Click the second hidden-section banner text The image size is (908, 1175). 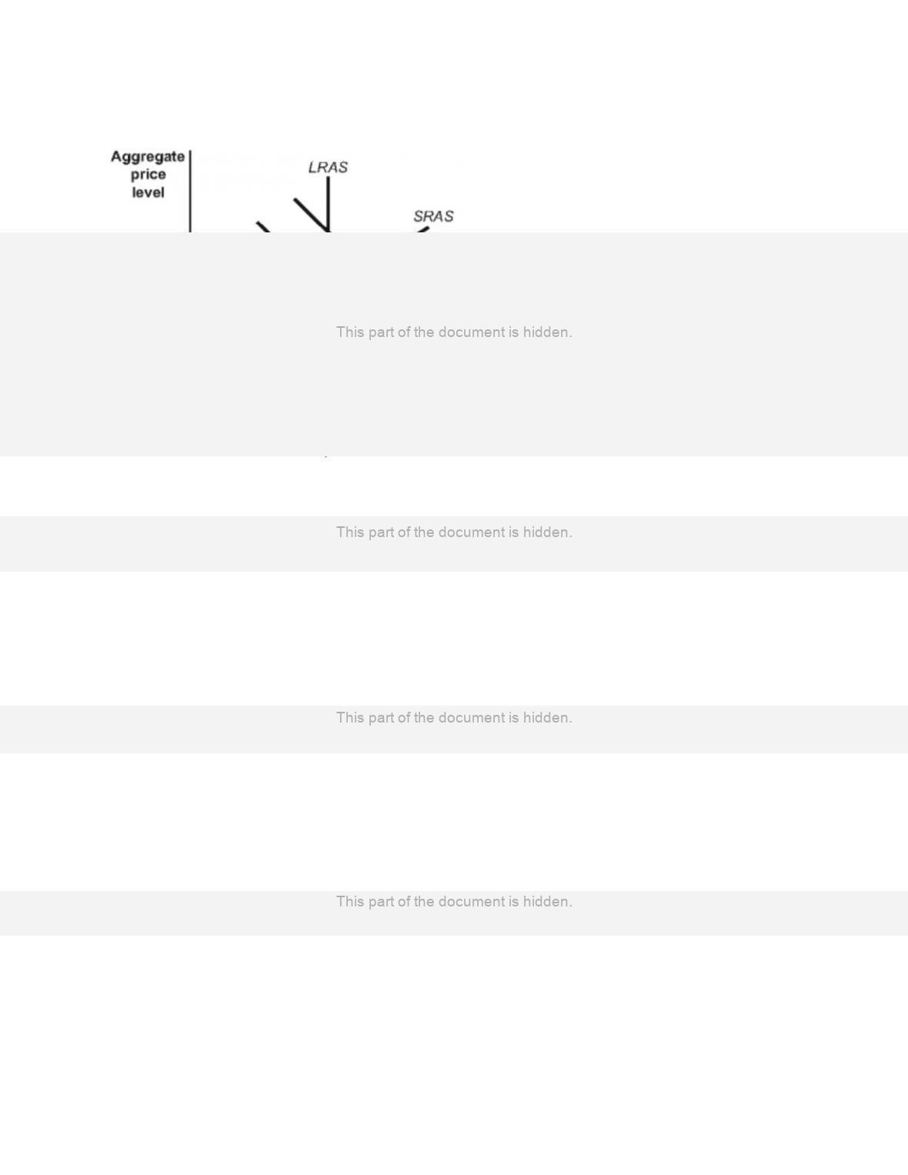(x=454, y=532)
